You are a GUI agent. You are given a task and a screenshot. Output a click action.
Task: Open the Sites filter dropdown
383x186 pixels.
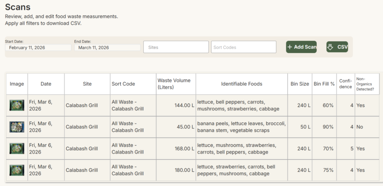tap(176, 47)
